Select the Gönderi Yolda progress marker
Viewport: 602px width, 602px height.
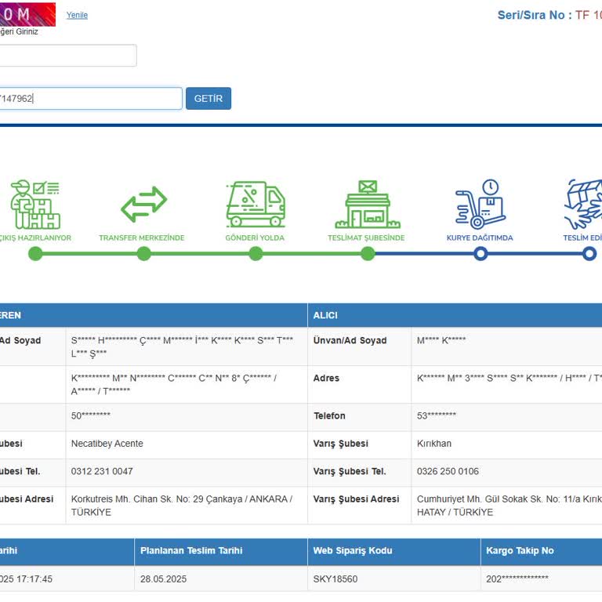point(256,253)
